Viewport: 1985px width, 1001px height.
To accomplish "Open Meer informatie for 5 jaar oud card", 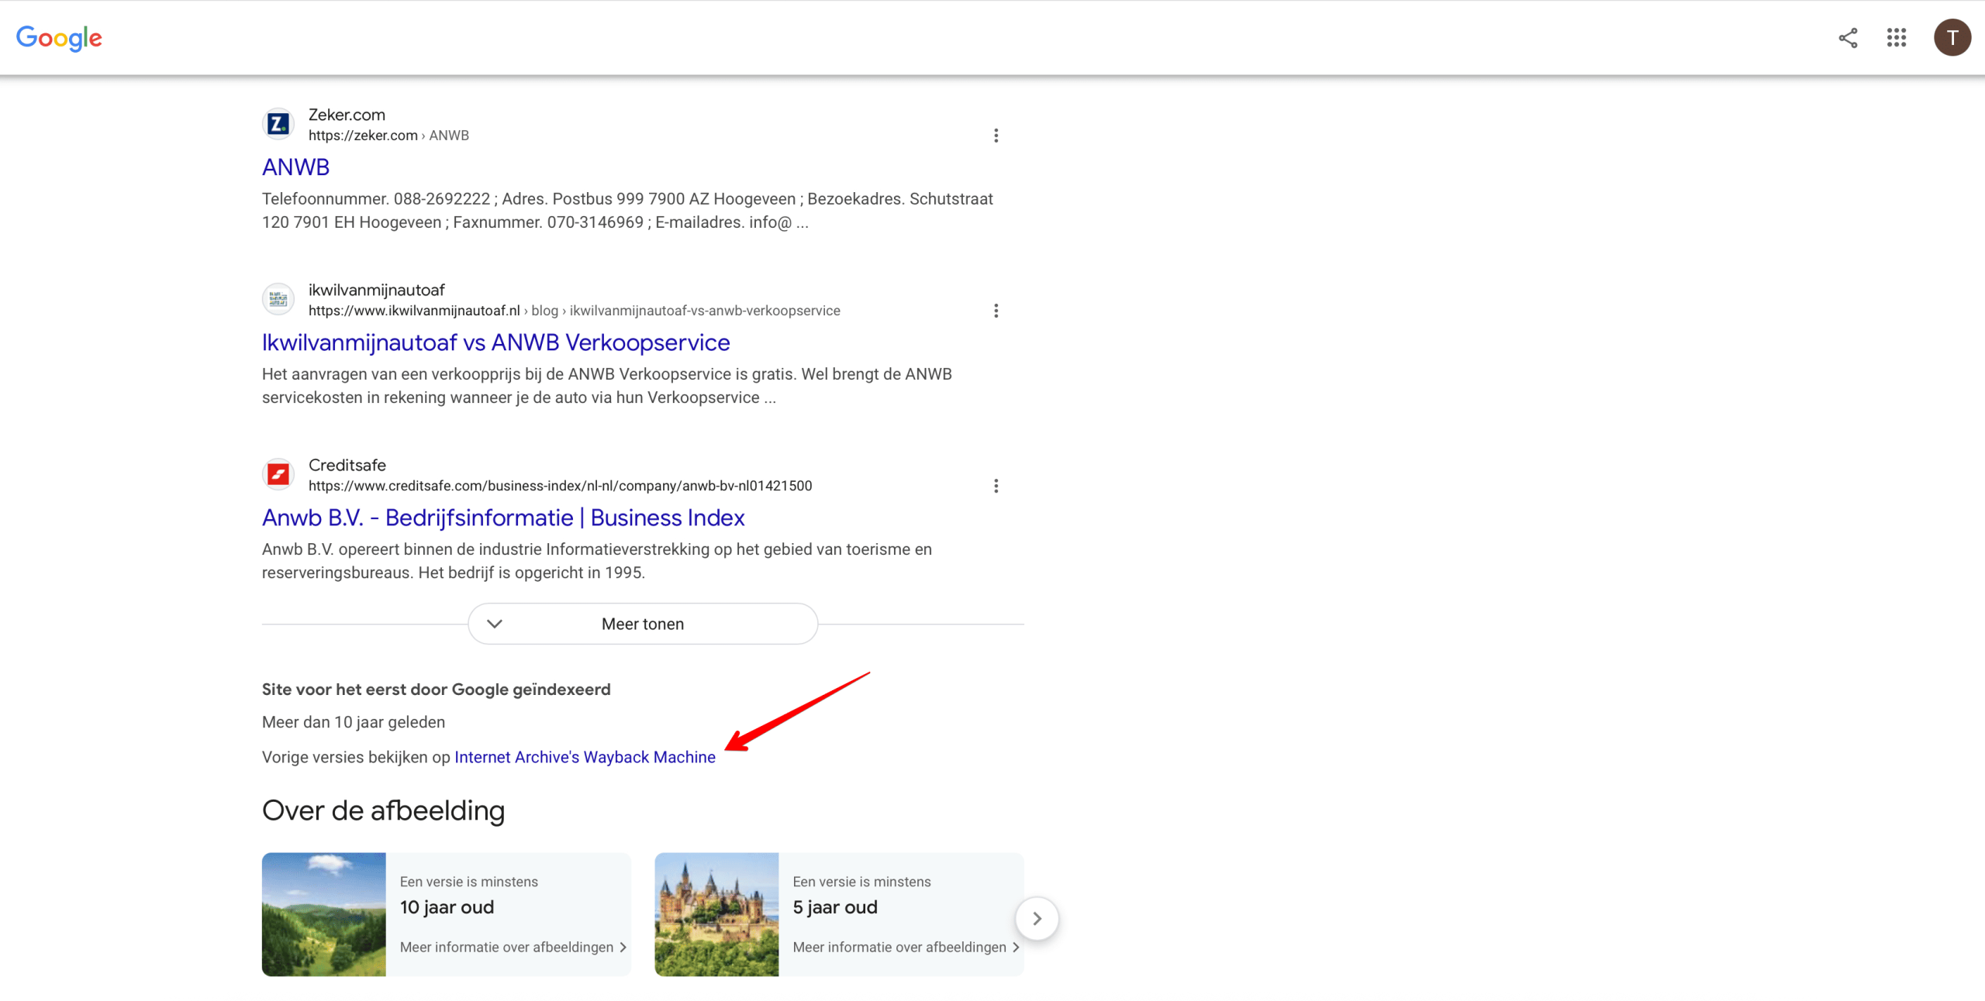I will pos(906,947).
